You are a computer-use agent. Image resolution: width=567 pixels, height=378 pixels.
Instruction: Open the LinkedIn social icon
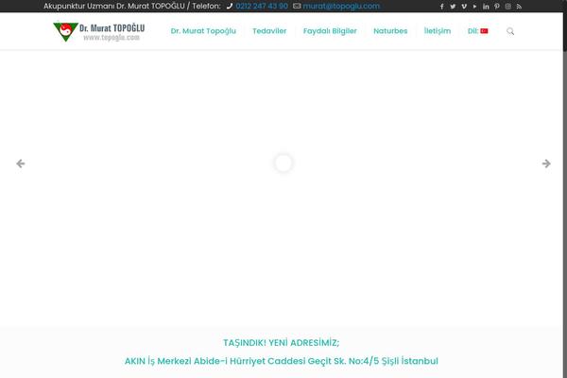click(x=486, y=7)
